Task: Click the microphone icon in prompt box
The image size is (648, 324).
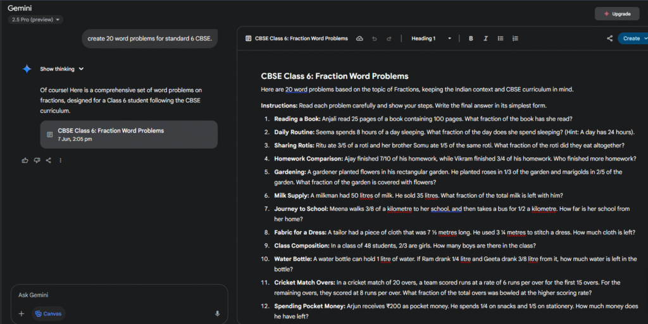Action: coord(217,313)
